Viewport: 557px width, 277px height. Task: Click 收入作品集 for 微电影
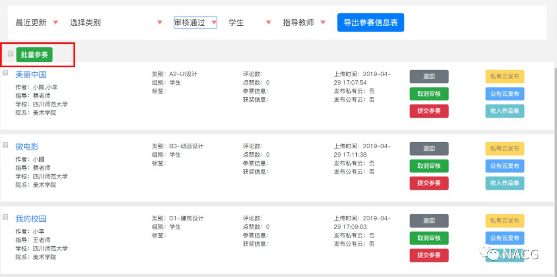[x=505, y=183]
